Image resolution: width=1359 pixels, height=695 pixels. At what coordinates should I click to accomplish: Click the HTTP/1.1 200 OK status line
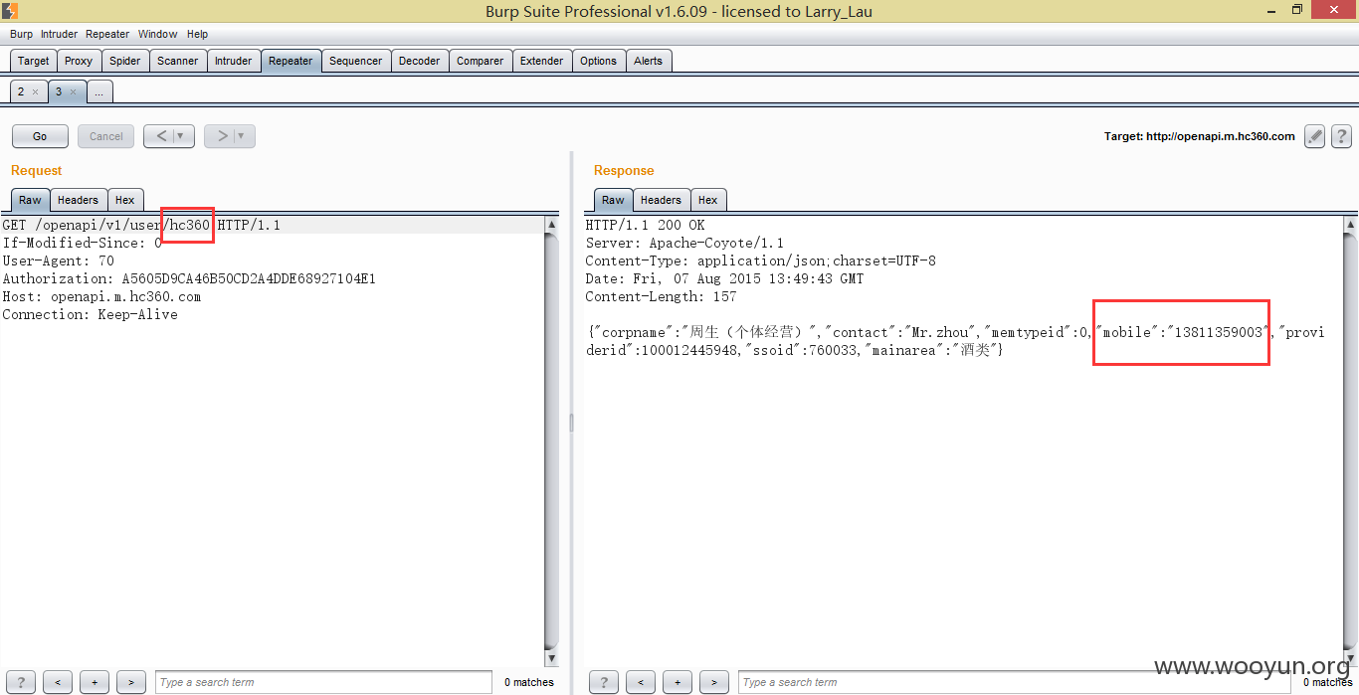pos(645,225)
